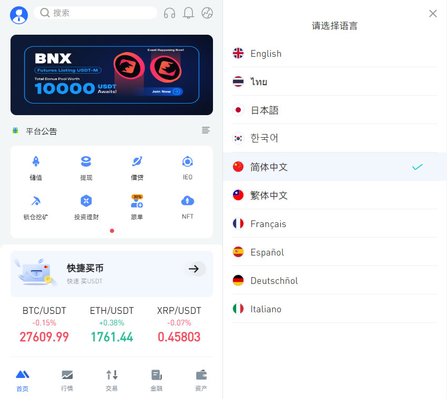
Task: Click the search input field
Action: (x=95, y=13)
